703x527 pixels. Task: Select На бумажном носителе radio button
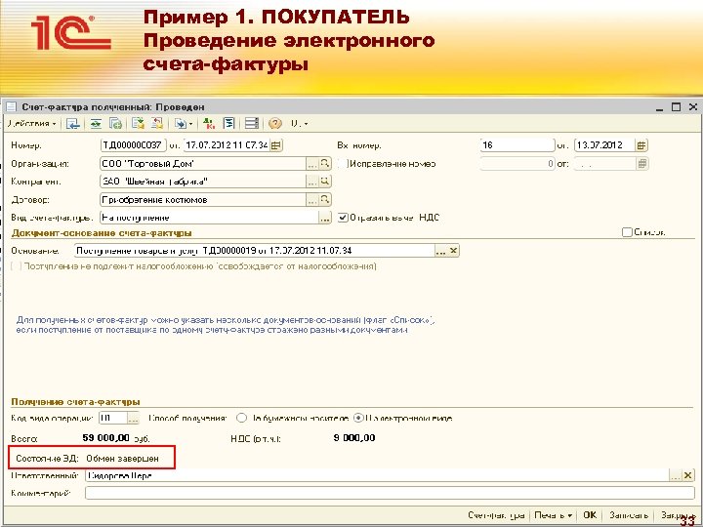[241, 418]
